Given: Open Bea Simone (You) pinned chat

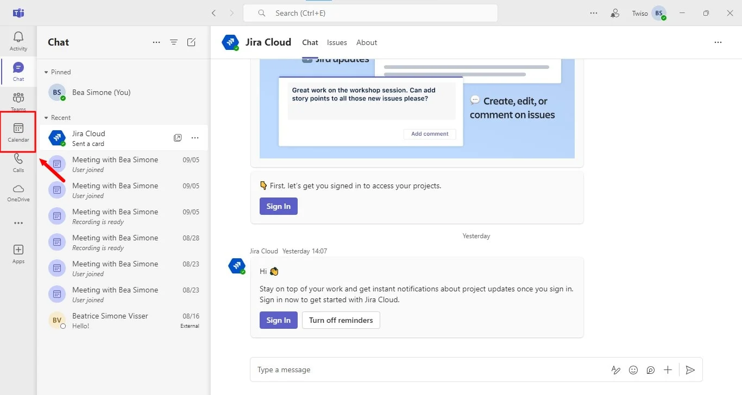Looking at the screenshot, I should 124,92.
